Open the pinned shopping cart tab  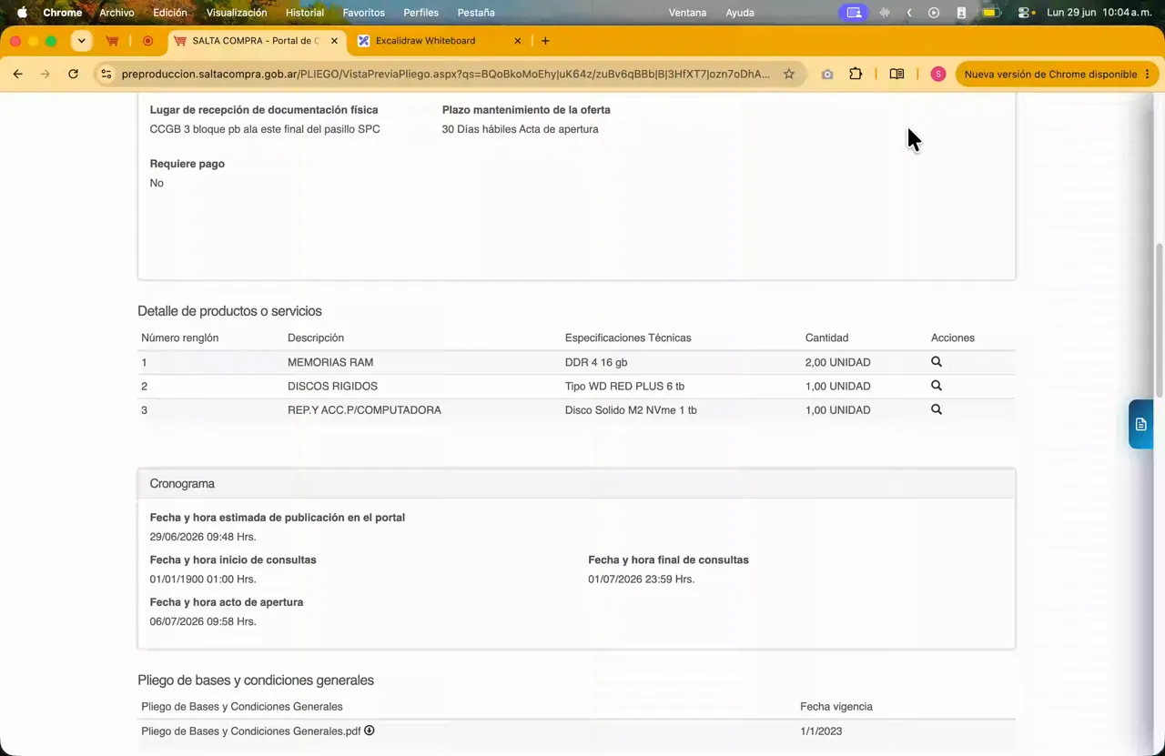coord(112,41)
